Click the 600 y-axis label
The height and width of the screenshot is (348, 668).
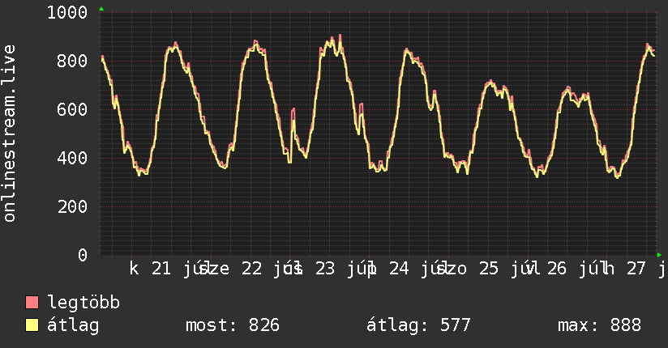click(x=72, y=109)
